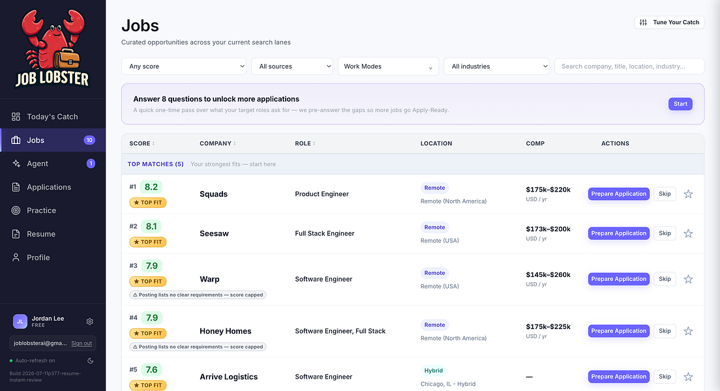The image size is (720, 391).
Task: Open the Jobs page in the sidebar
Action: pos(53,140)
